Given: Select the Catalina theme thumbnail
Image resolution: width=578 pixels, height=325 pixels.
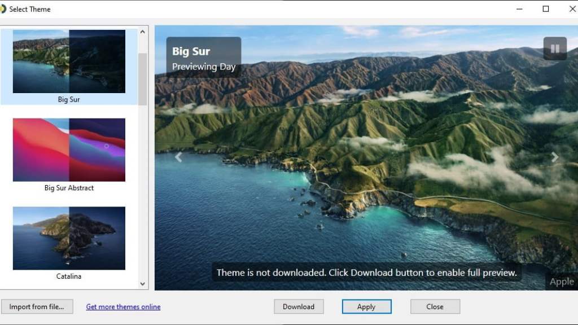Looking at the screenshot, I should [69, 238].
